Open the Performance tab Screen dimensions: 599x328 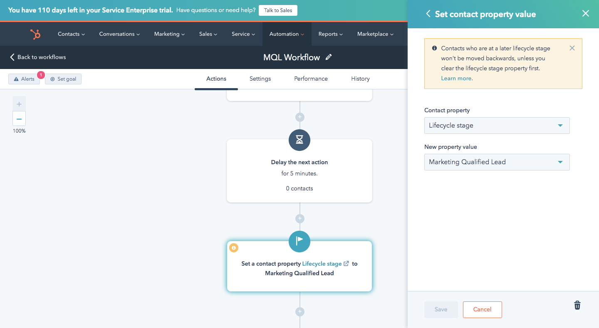pos(311,79)
